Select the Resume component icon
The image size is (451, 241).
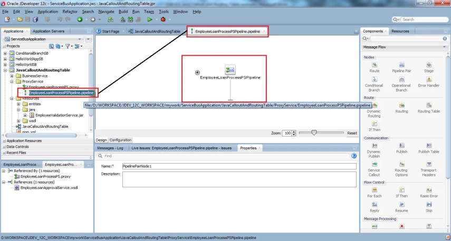[x=401, y=205]
